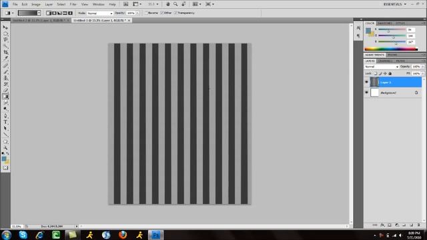Click the Lock position icon in Layers
The width and height of the screenshot is (427, 240).
click(x=385, y=73)
